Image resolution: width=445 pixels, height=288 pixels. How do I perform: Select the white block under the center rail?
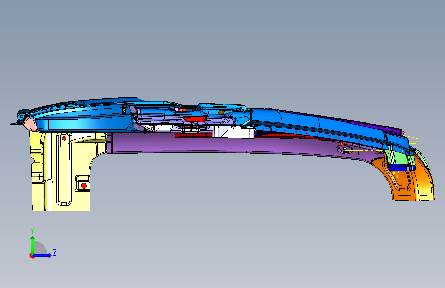click(234, 132)
